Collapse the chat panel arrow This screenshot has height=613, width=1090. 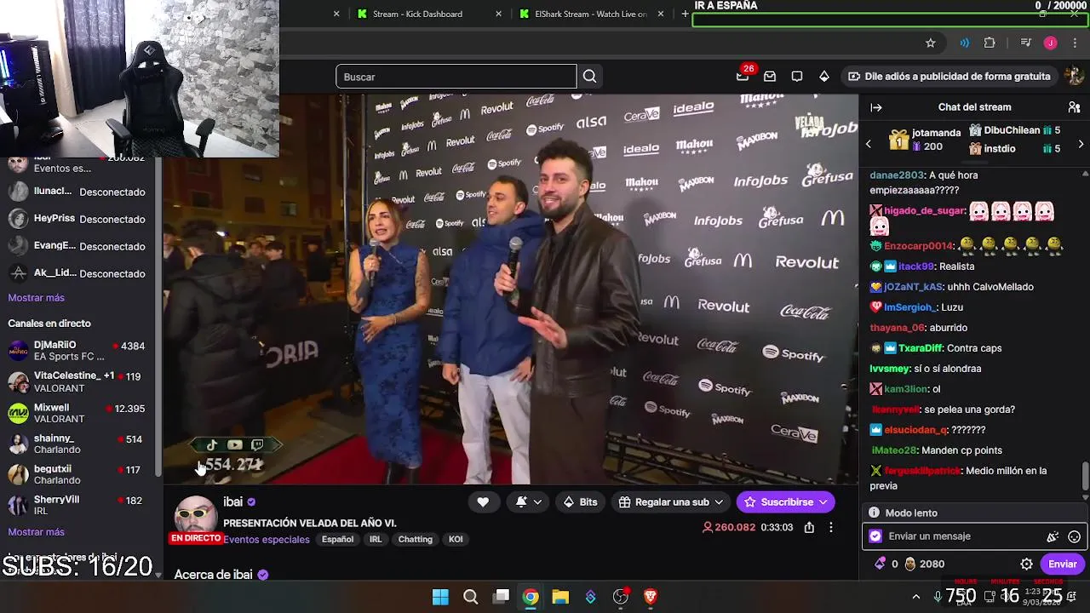pyautogui.click(x=876, y=107)
